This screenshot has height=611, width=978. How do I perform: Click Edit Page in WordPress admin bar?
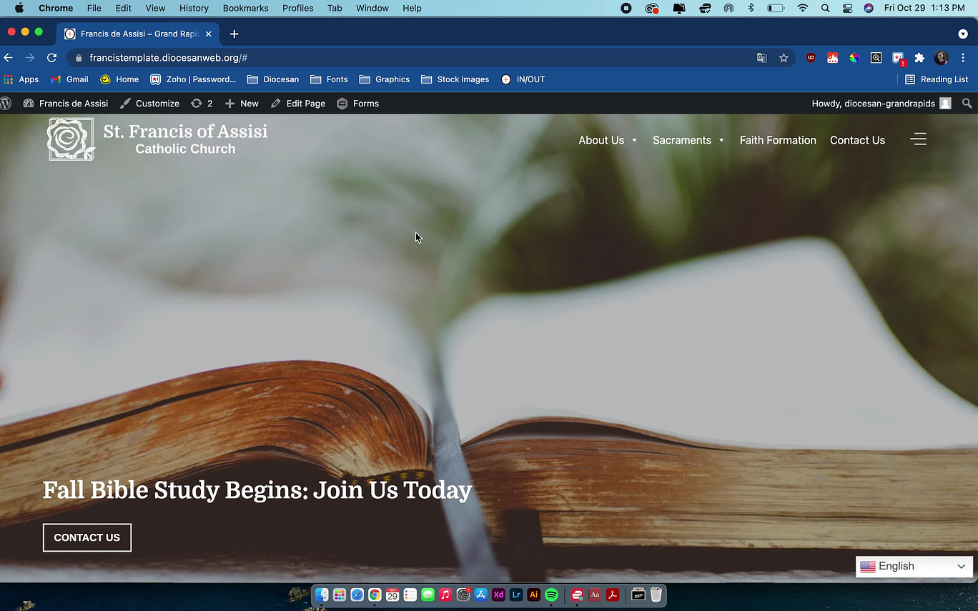pyautogui.click(x=298, y=104)
